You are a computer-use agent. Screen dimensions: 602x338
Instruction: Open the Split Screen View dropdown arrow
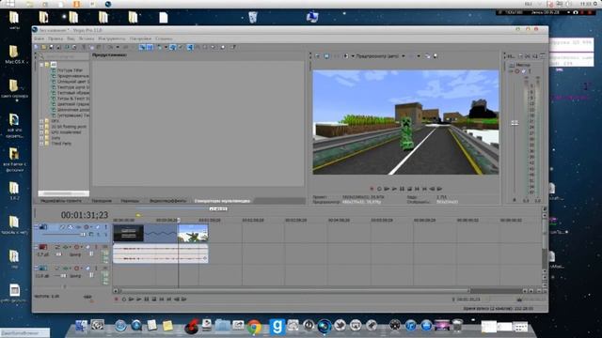[x=353, y=56]
